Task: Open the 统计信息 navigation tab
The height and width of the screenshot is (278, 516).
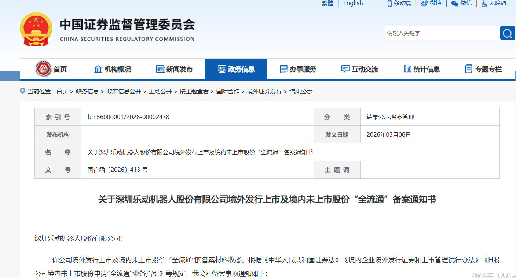Action: pyautogui.click(x=421, y=69)
